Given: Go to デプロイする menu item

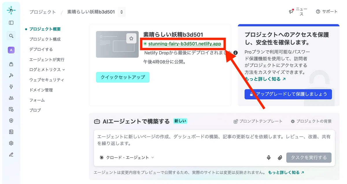Looking at the screenshot, I should point(41,49).
